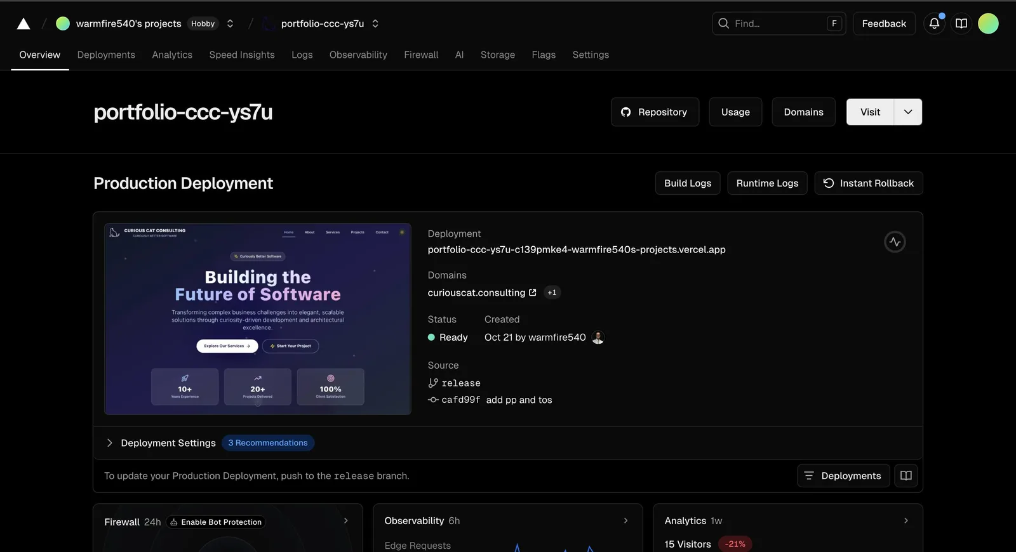Click the 15 Visitors value
This screenshot has height=552, width=1016.
[688, 544]
